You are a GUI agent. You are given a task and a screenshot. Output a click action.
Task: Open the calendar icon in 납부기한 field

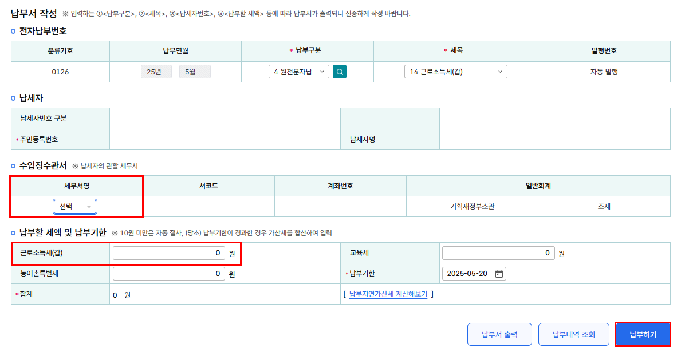499,274
